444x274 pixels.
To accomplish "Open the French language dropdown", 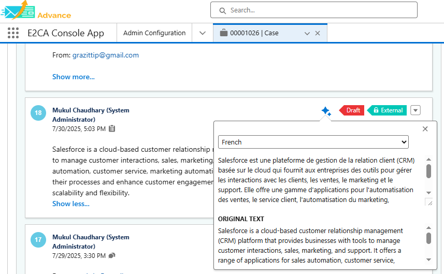I will pyautogui.click(x=313, y=142).
